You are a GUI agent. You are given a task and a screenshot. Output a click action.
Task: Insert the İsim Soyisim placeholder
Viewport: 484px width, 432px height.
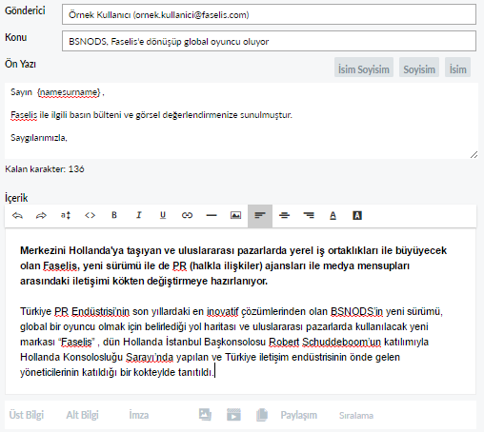[364, 68]
